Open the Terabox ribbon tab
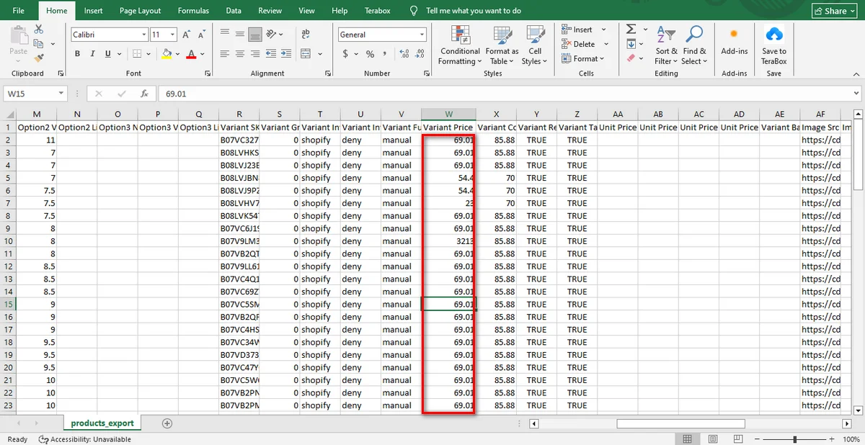 (377, 11)
